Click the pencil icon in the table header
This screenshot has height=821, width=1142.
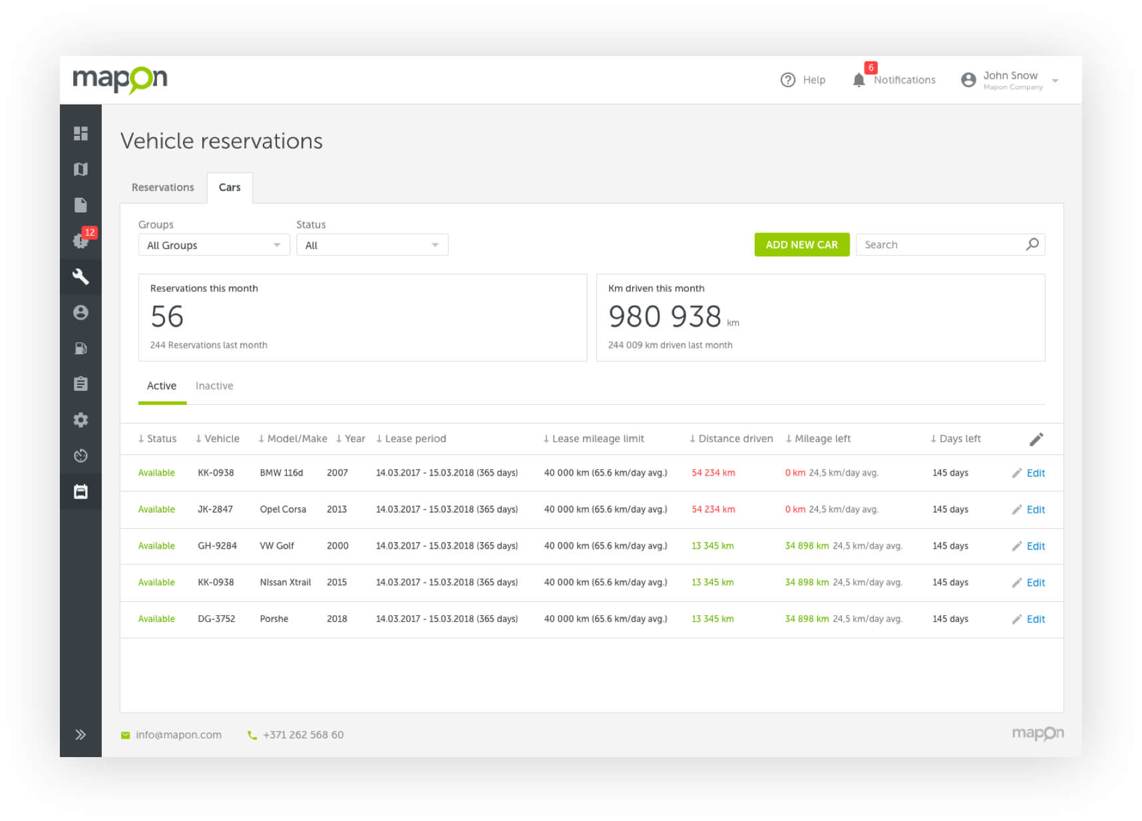click(1036, 439)
